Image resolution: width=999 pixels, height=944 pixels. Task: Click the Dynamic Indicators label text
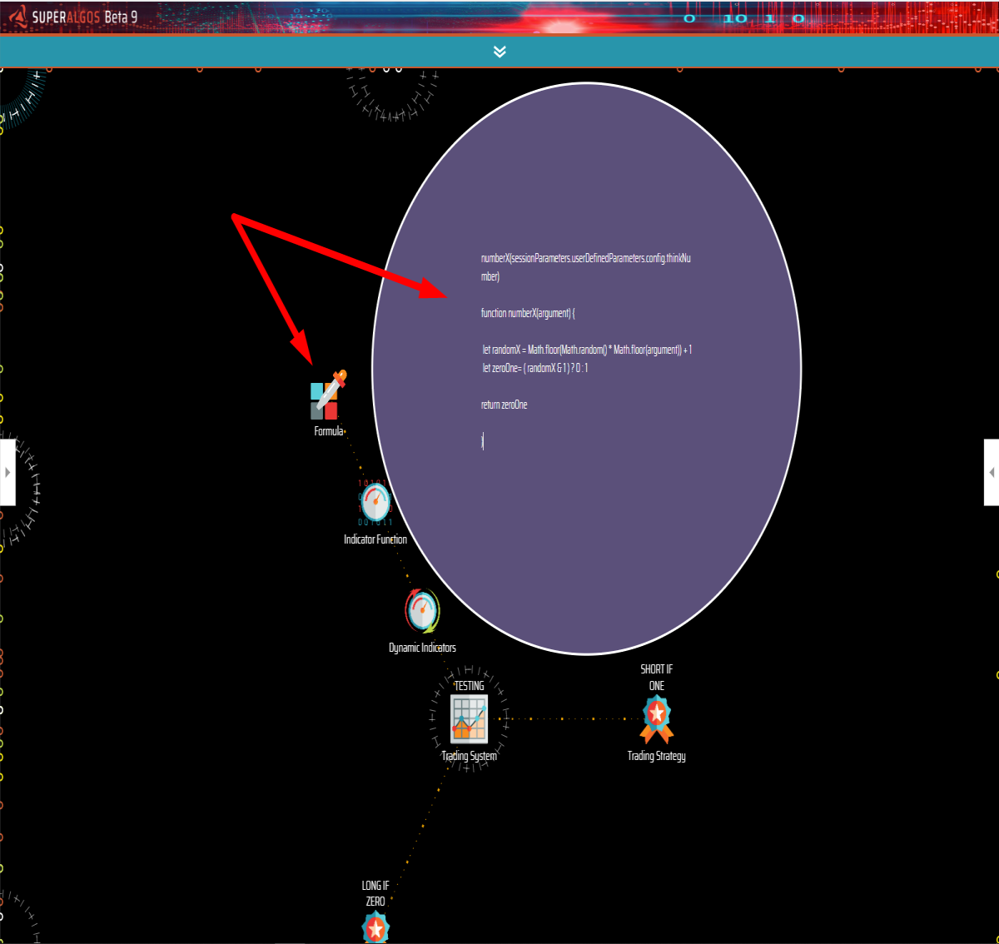[x=422, y=648]
